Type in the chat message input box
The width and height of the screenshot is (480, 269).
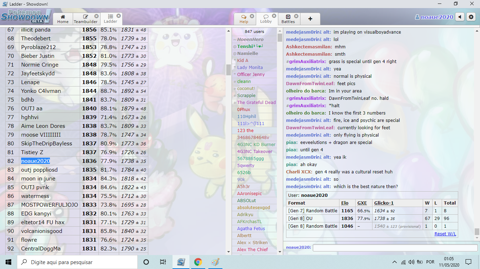tap(395, 248)
